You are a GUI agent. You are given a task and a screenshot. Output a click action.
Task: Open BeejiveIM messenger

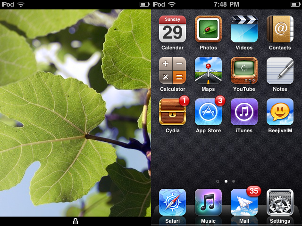(280, 112)
